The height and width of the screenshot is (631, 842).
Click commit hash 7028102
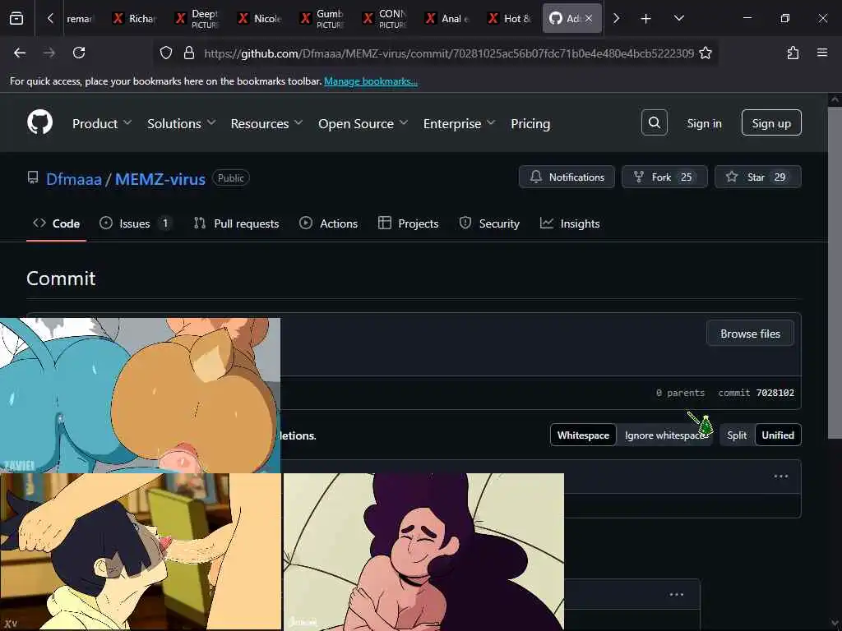(x=775, y=393)
